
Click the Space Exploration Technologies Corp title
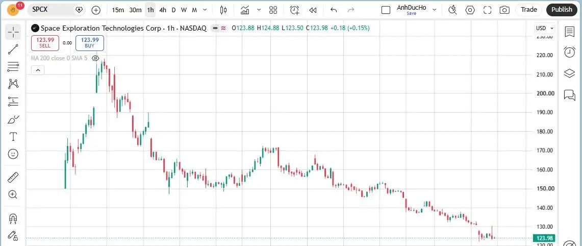pyautogui.click(x=100, y=28)
